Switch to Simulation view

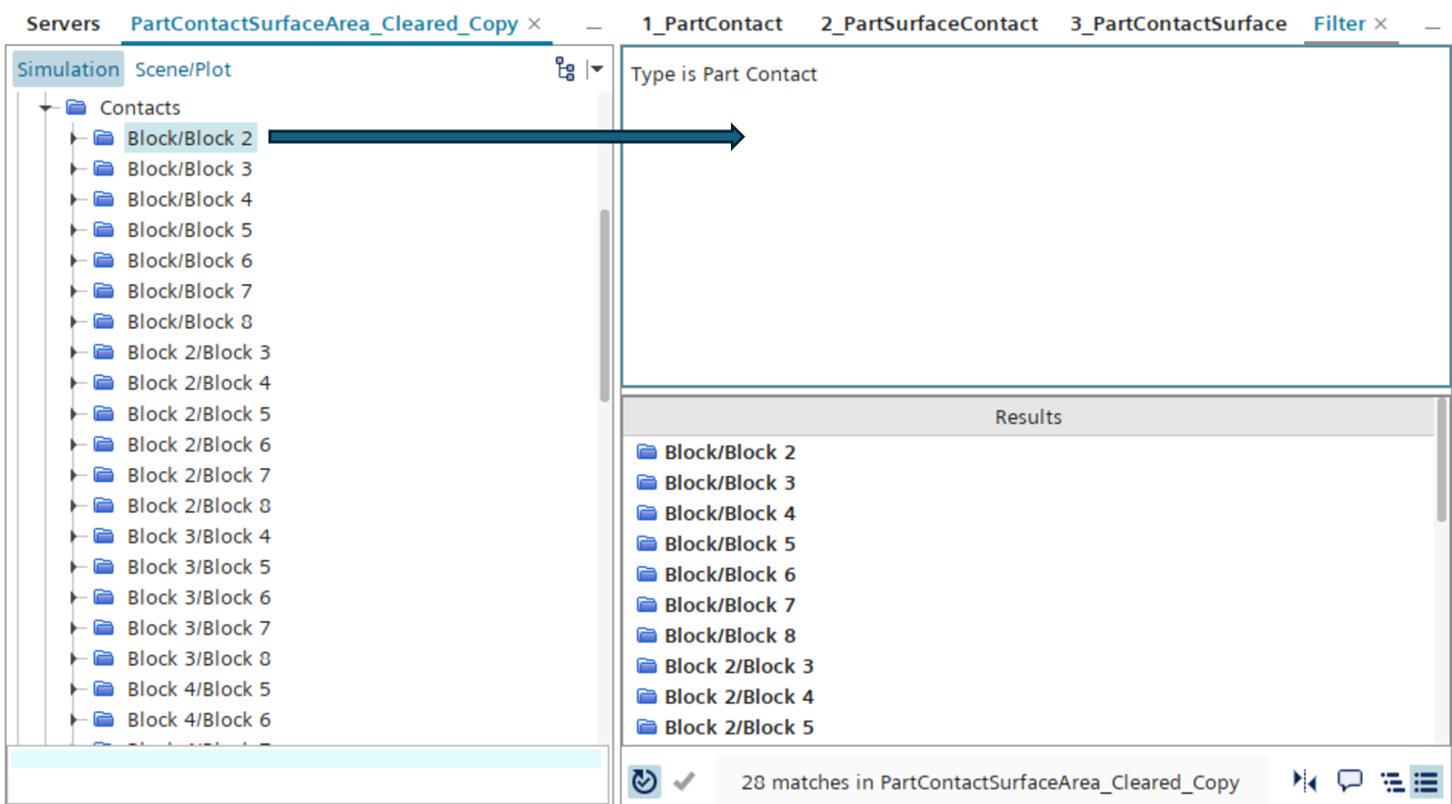pyautogui.click(x=68, y=70)
